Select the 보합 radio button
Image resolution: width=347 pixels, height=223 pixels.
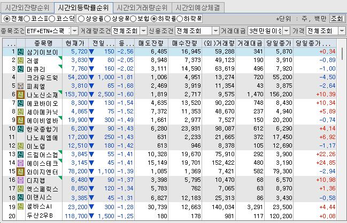click(133, 19)
